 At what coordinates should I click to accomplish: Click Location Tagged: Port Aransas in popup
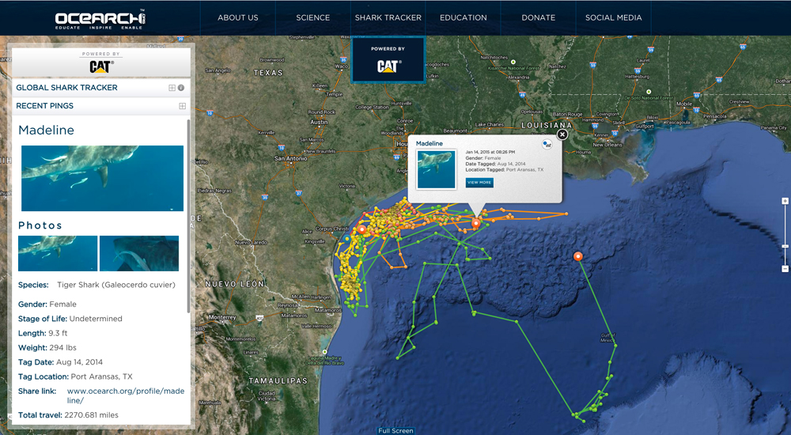pos(505,170)
